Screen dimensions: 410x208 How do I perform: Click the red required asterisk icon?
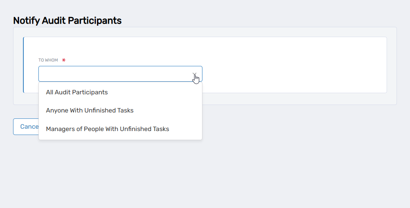64,60
